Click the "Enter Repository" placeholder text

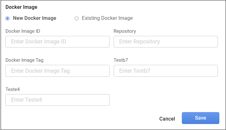pyautogui.click(x=140, y=42)
